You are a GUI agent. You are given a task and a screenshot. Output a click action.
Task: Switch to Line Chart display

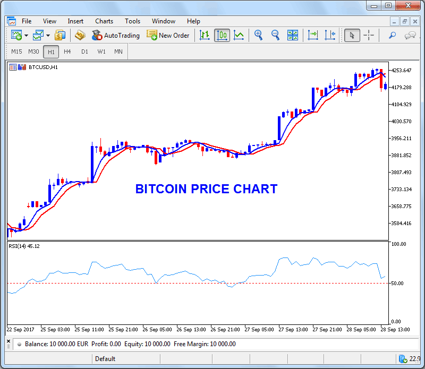(x=239, y=35)
